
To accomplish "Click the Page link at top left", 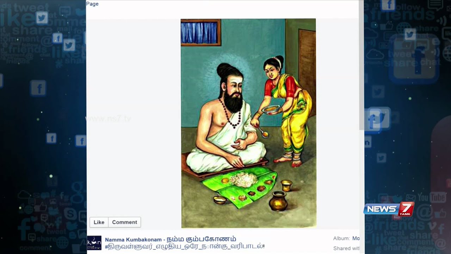I will pos(92,4).
